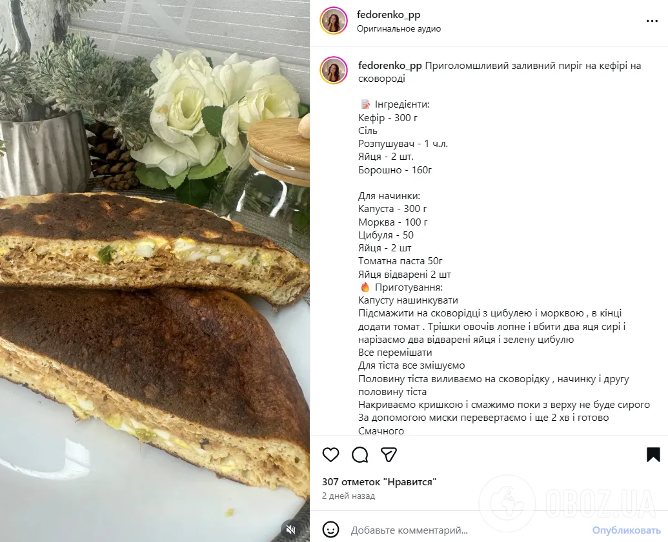This screenshot has width=668, height=542.
Task: Open caption author avatar
Action: coord(334,70)
